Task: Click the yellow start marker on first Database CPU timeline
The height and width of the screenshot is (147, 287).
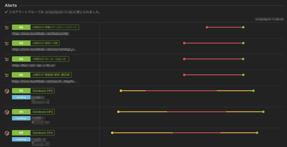Action: [x=121, y=91]
